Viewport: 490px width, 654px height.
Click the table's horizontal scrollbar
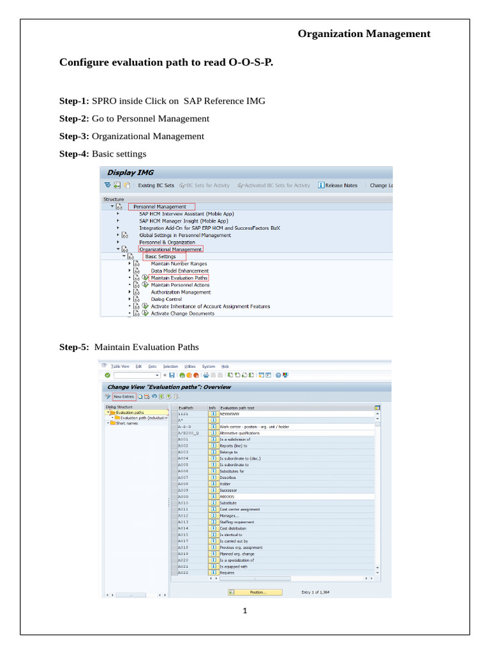point(255,579)
